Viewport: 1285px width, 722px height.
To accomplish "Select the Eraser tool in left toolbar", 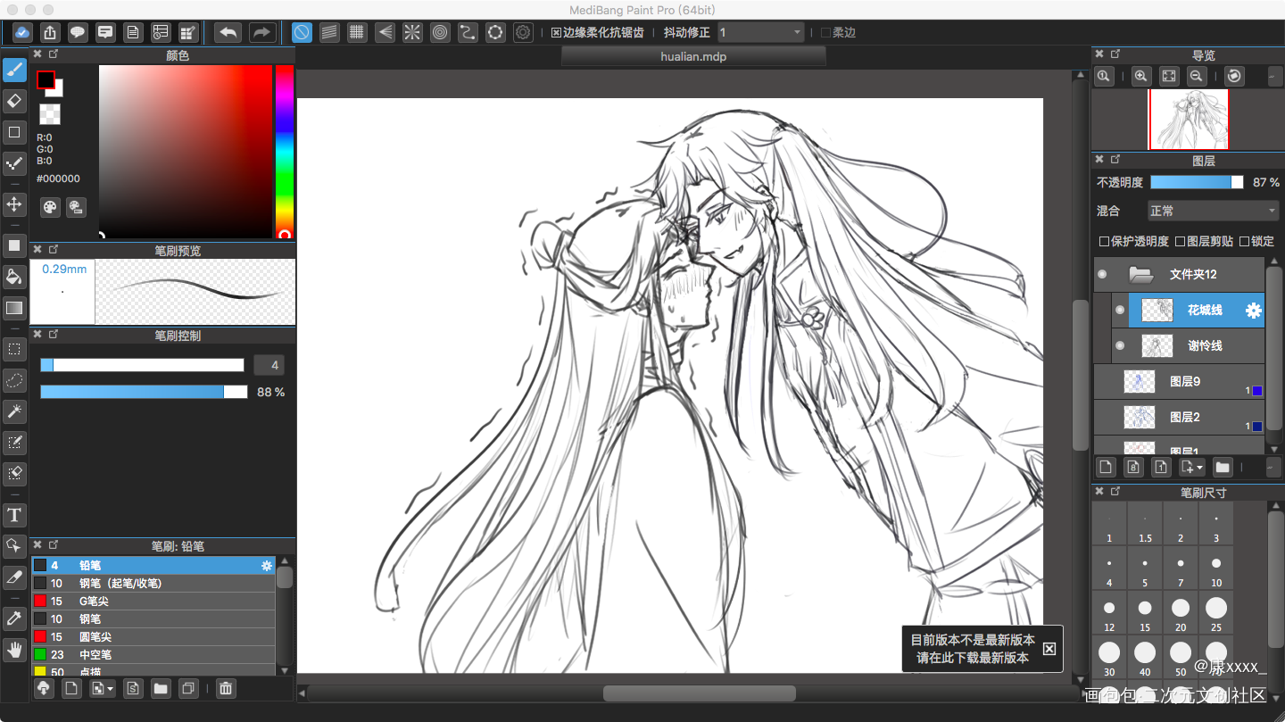I will [14, 100].
